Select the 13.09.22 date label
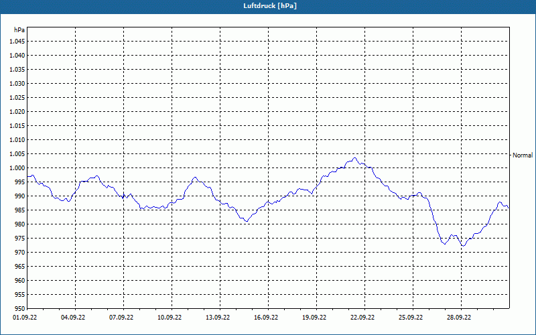Image resolution: width=536 pixels, height=335 pixels. tap(218, 317)
